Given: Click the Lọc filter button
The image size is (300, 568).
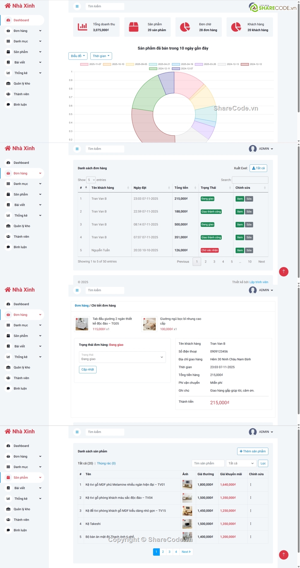Looking at the screenshot, I should tap(263, 464).
